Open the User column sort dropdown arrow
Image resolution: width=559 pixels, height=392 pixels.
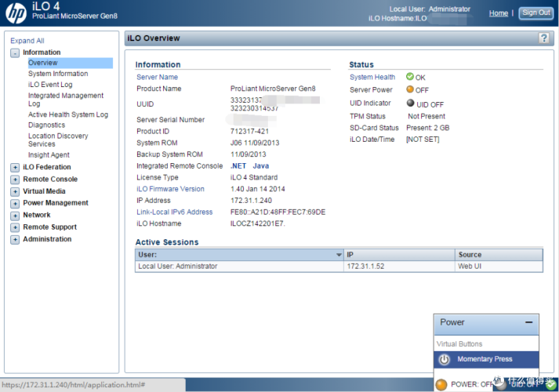[339, 255]
